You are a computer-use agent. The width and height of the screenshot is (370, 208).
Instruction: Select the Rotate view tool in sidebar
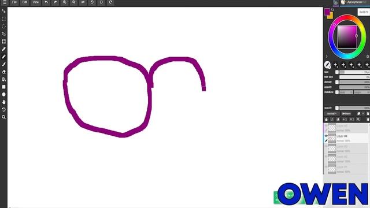click(x=4, y=109)
